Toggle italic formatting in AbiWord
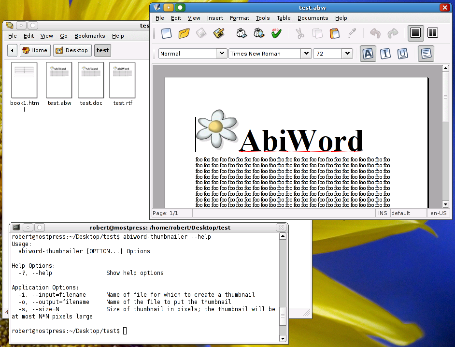455x347 pixels. (x=385, y=54)
